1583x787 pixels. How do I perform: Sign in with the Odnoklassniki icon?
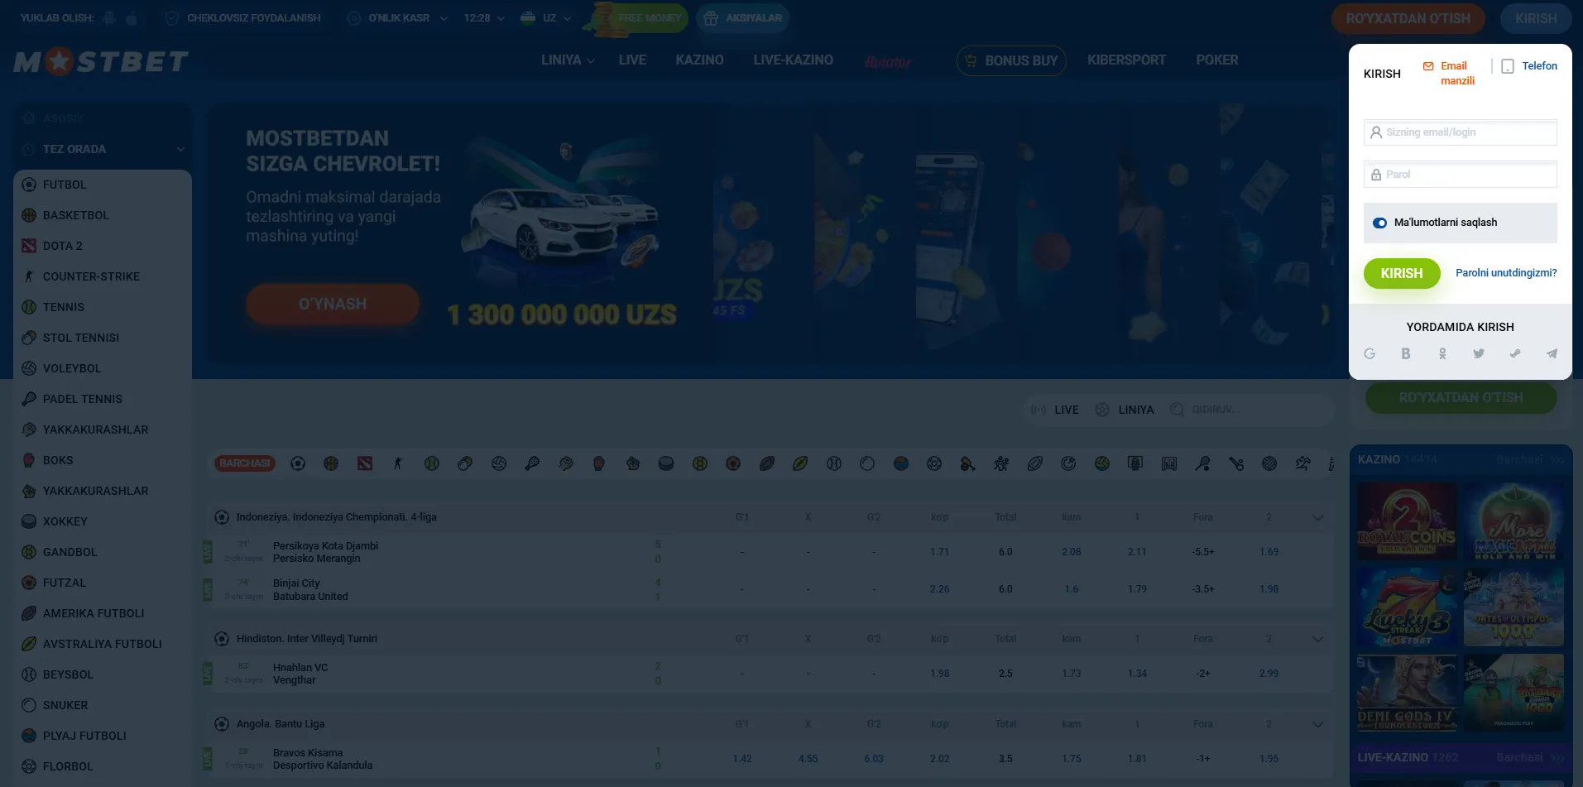(1442, 353)
